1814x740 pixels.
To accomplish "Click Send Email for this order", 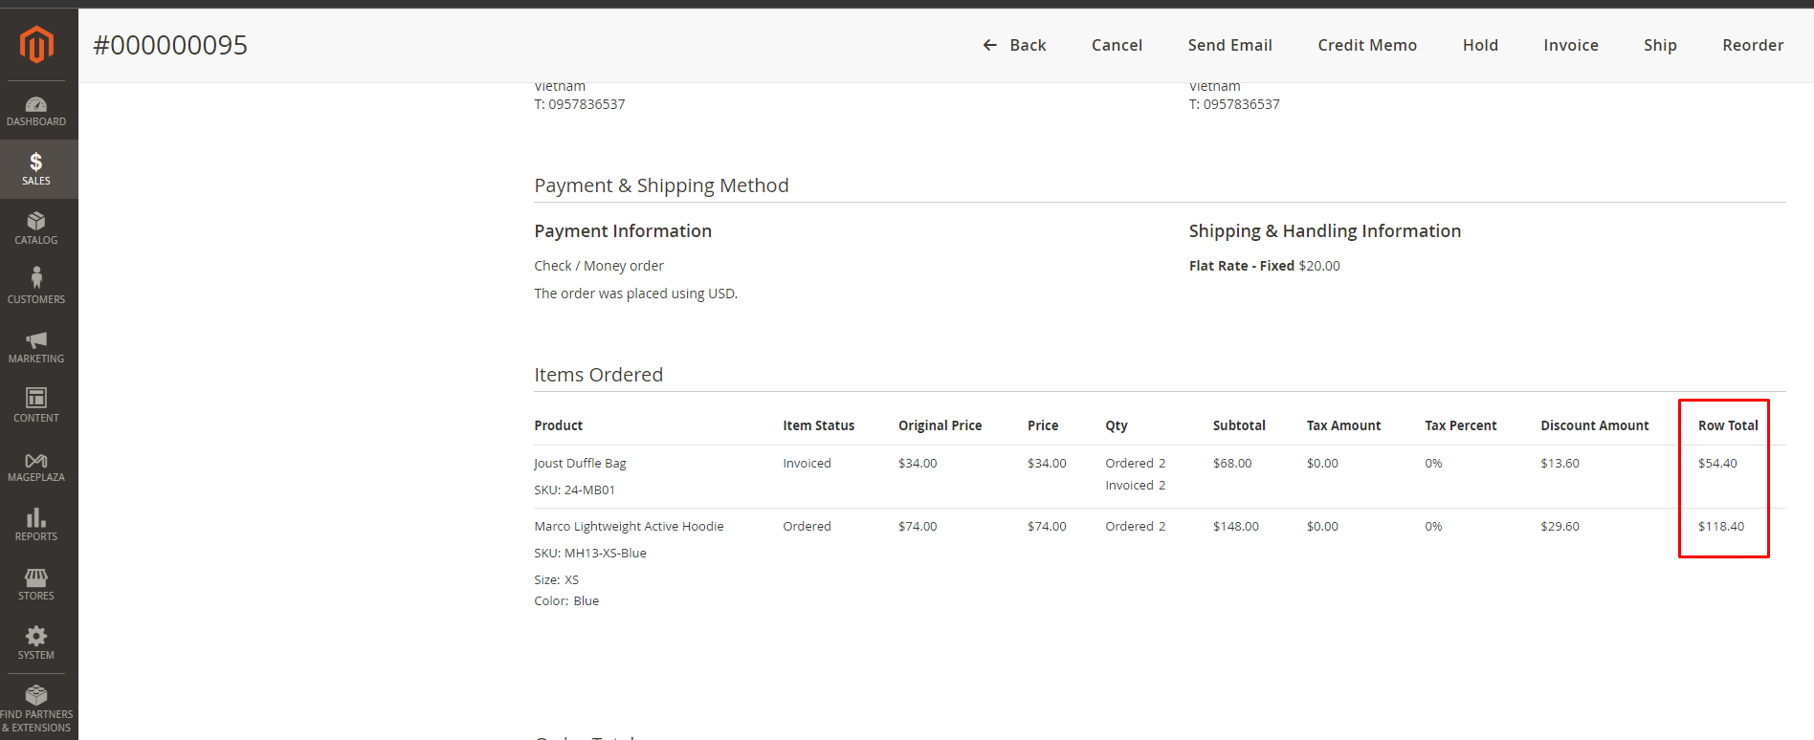I will click(x=1229, y=45).
